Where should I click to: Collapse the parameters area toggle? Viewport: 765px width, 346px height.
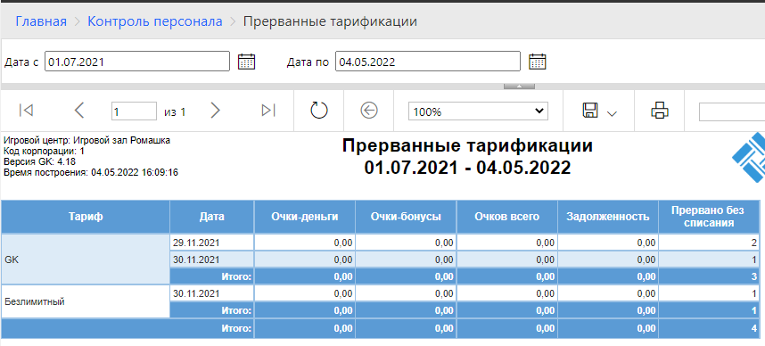click(519, 86)
